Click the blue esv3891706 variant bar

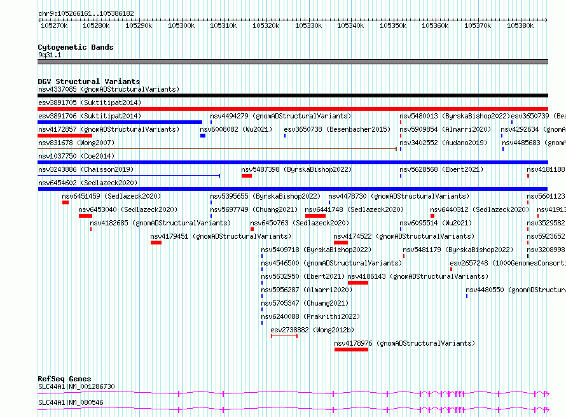coord(120,122)
